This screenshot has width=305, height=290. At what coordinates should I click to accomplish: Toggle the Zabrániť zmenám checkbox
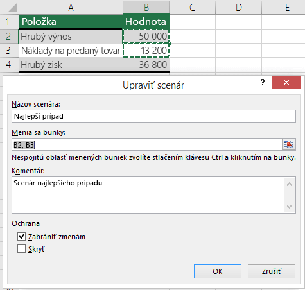coord(21,237)
